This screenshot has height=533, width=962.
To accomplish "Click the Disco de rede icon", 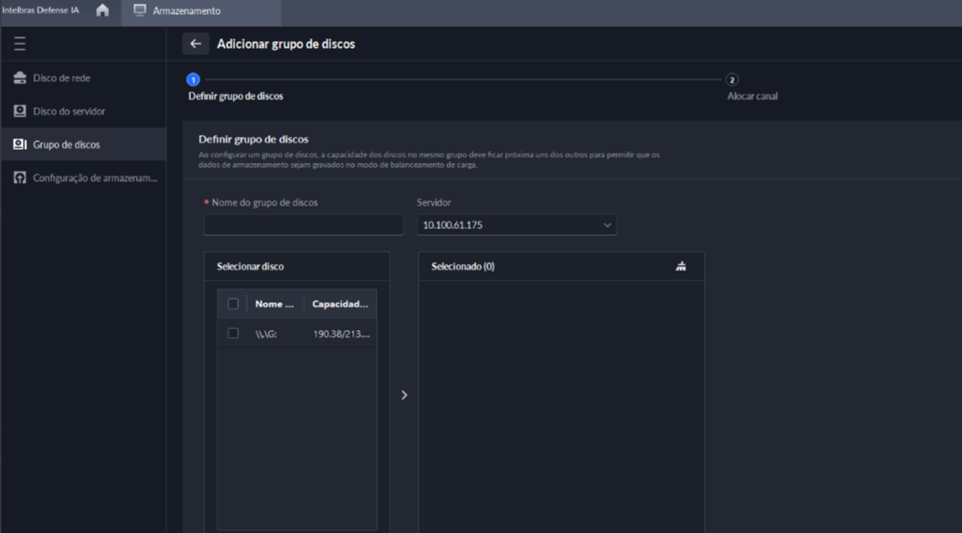I will tap(20, 78).
